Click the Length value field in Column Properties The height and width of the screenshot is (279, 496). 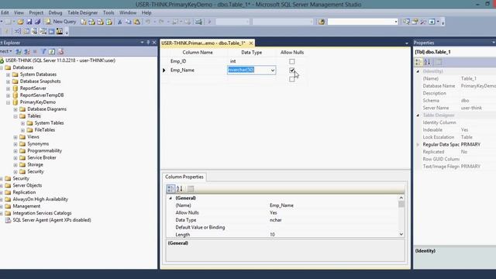333,235
